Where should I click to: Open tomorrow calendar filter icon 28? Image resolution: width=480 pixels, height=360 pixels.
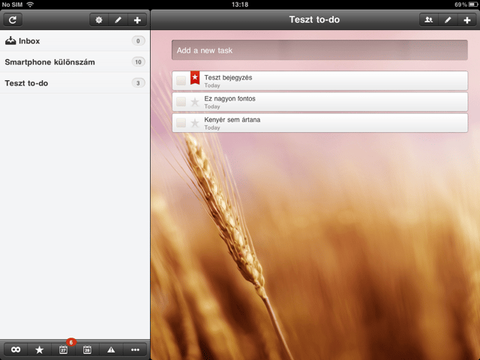coord(87,349)
